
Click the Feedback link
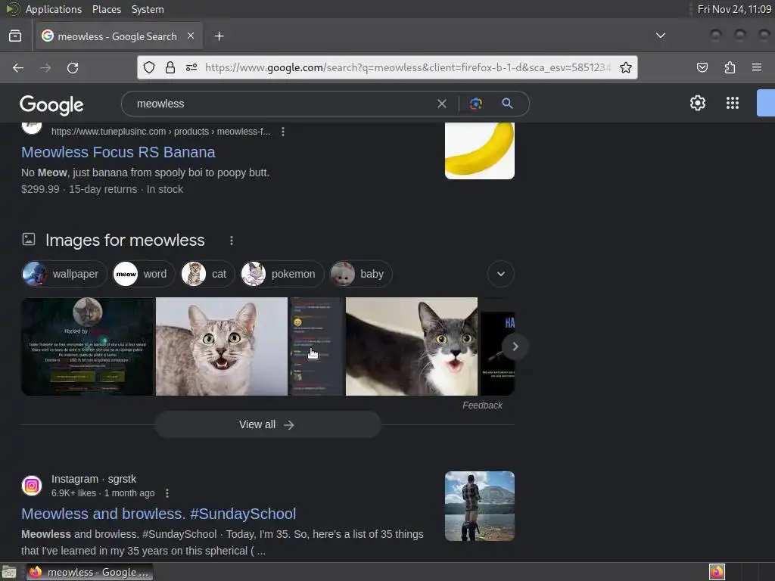482,405
